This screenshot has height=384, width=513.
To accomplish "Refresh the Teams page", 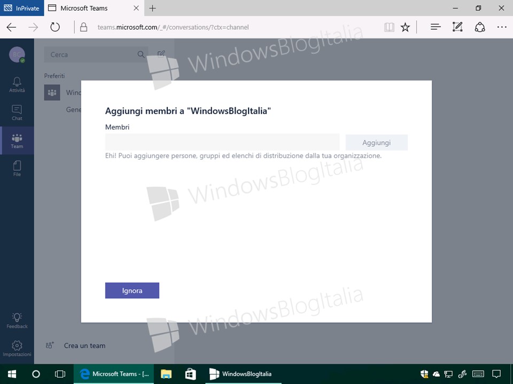I will tap(55, 27).
